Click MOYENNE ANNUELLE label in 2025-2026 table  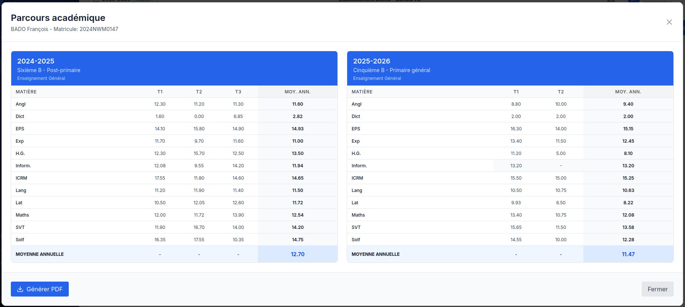[376, 254]
